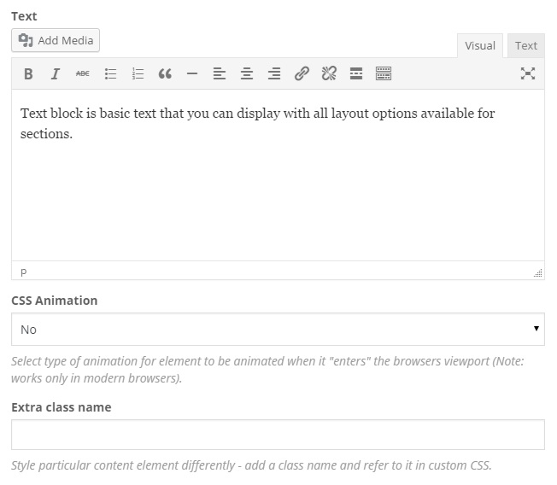Image resolution: width=557 pixels, height=485 pixels.
Task: Toggle strikethrough text formatting
Action: pos(83,74)
